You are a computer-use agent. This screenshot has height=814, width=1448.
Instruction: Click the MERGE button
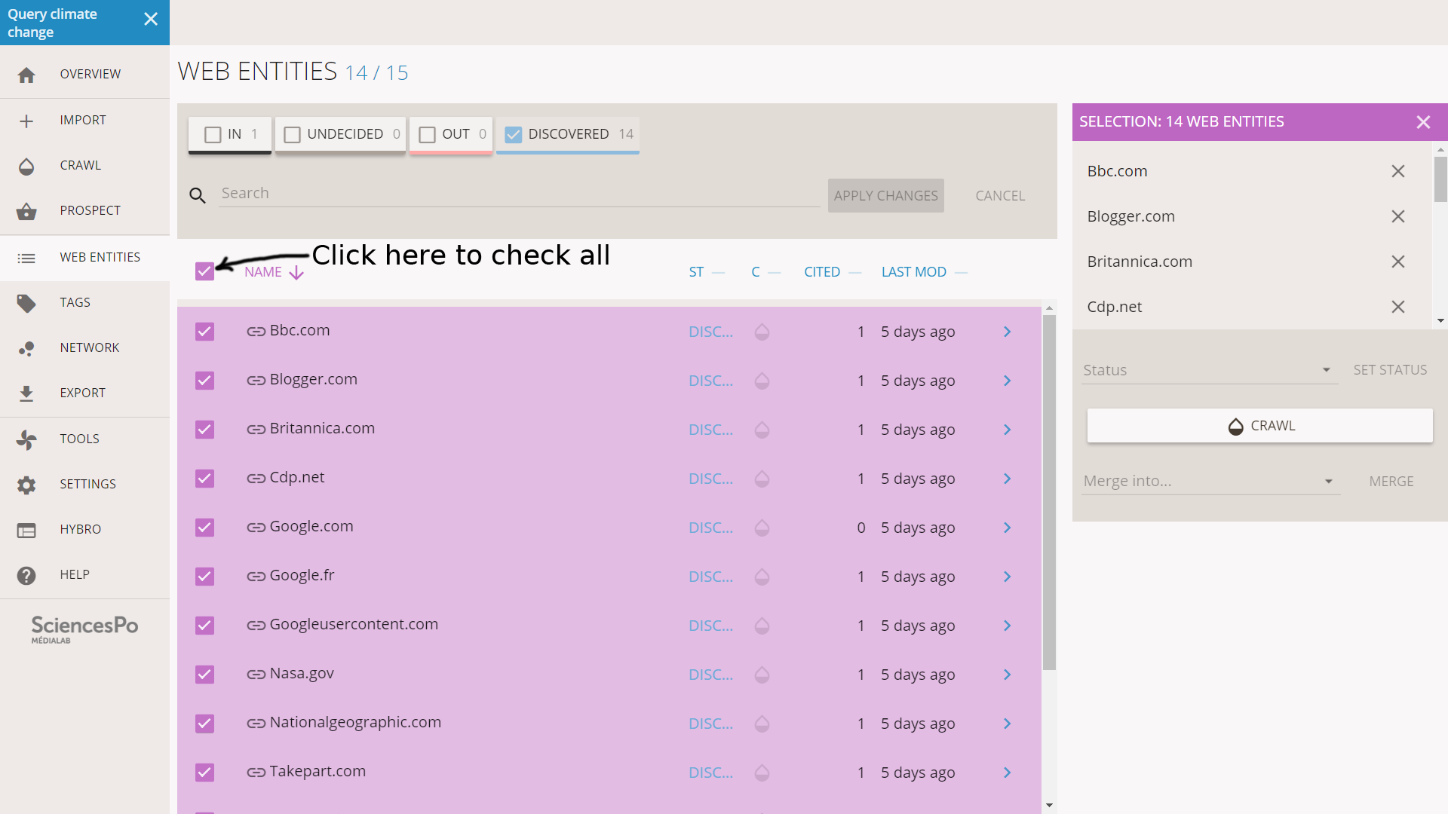pyautogui.click(x=1391, y=482)
